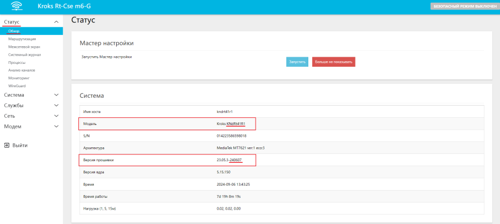Open Анализ каналов page

[x=22, y=71]
